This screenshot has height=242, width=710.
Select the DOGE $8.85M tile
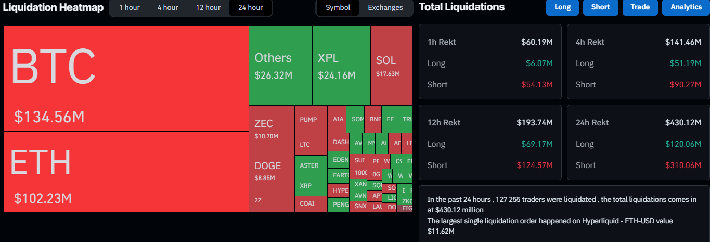pos(271,170)
